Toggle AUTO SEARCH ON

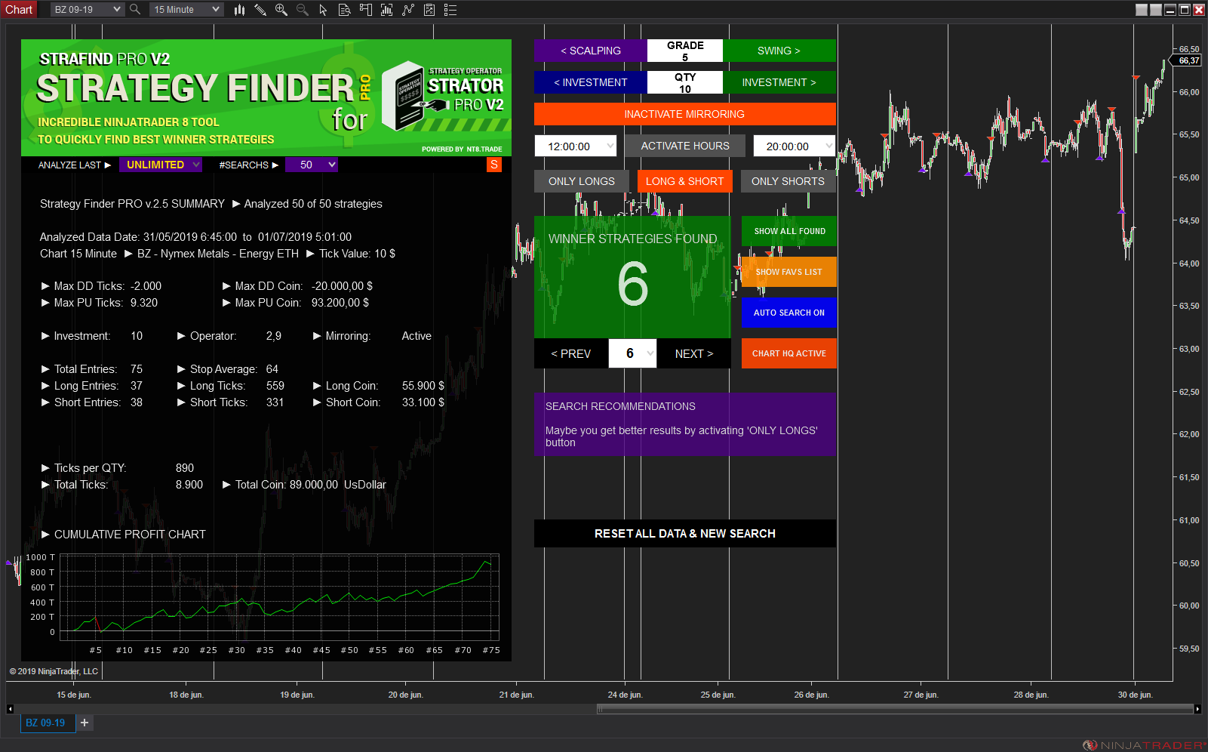coord(789,313)
